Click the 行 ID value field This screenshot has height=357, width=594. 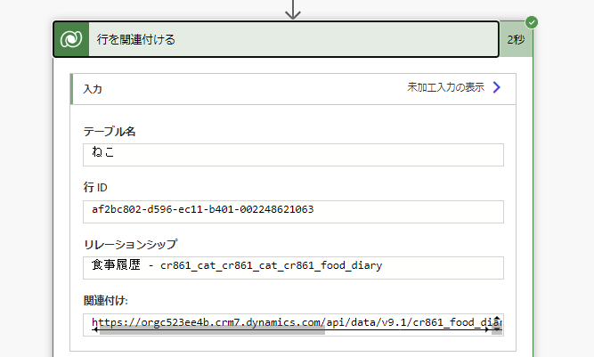point(293,211)
